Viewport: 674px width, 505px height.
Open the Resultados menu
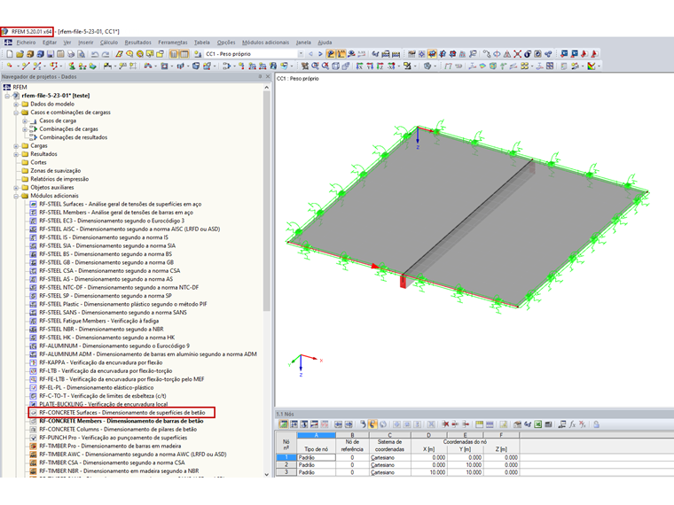pos(138,43)
